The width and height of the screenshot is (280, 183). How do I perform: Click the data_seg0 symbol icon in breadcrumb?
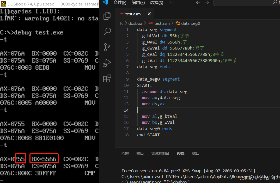click(x=178, y=23)
